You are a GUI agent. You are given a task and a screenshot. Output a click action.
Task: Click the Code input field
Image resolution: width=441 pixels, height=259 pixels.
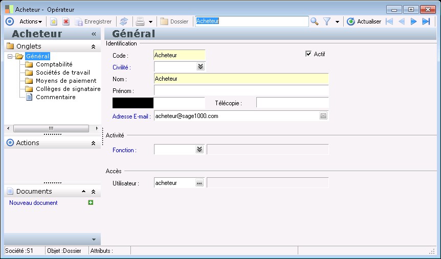(x=180, y=55)
